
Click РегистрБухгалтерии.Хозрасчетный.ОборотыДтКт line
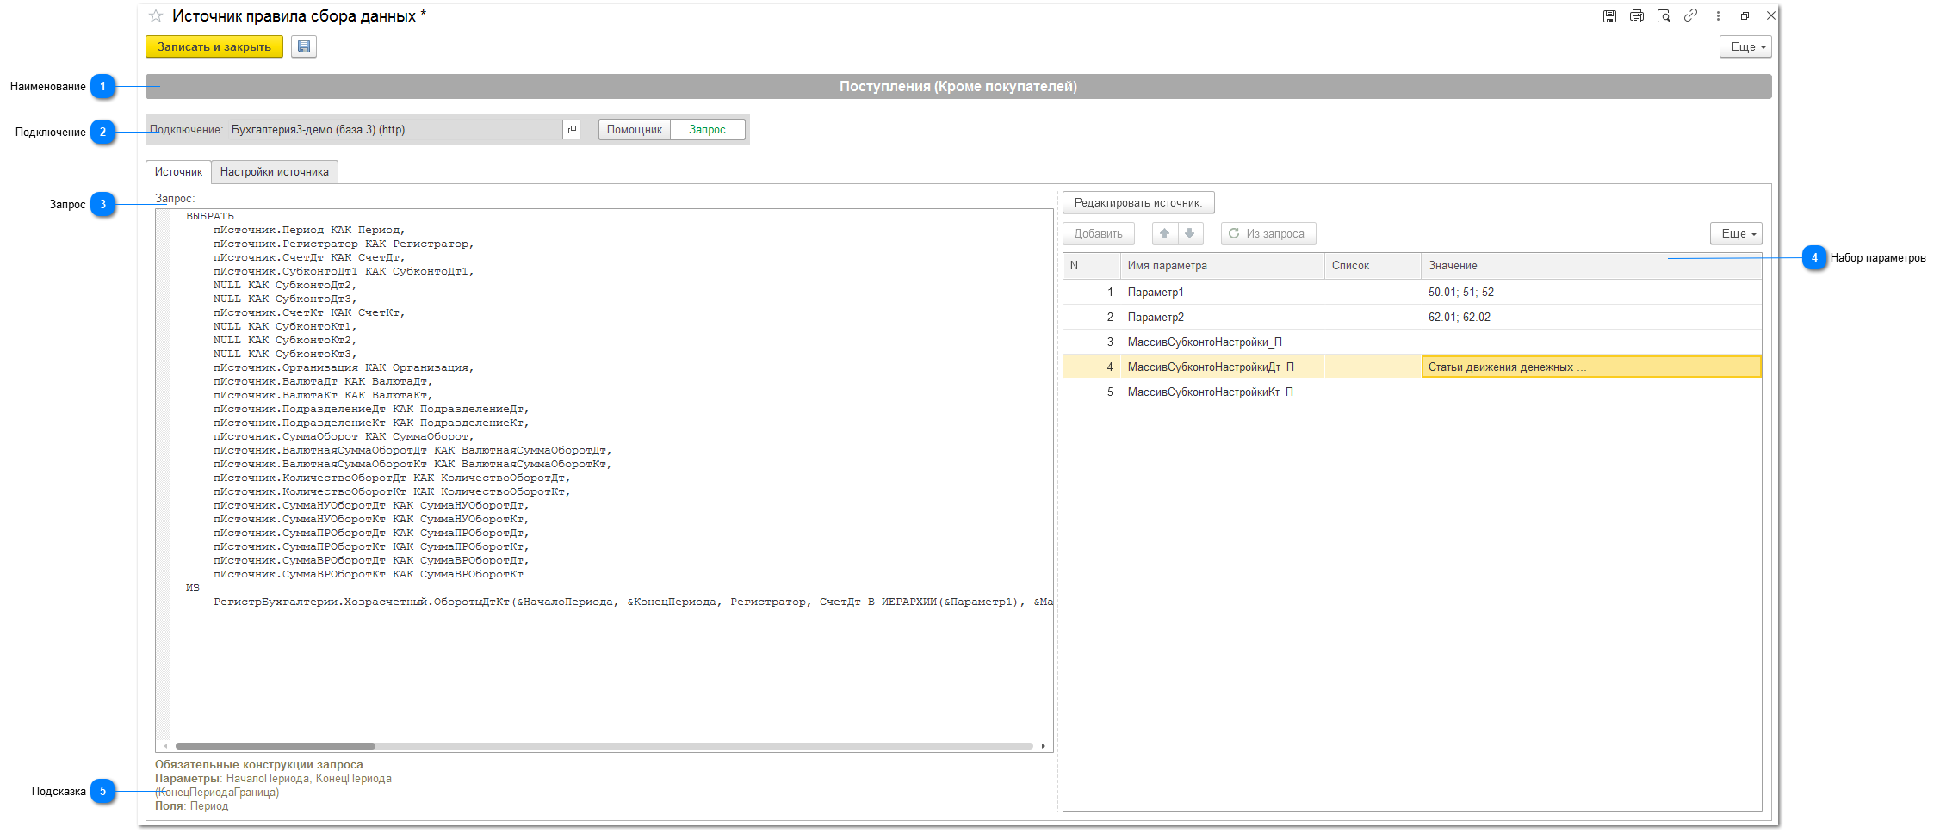pyautogui.click(x=633, y=602)
